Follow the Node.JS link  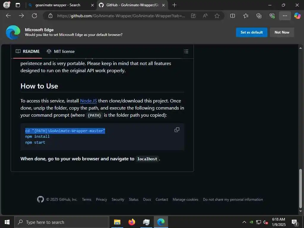tap(88, 101)
